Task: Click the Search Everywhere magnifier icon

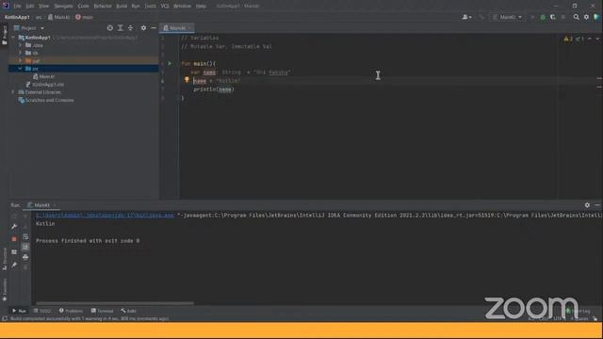Action: tap(576, 17)
